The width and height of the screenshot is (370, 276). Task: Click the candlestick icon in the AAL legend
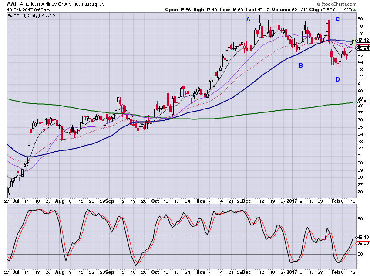click(10, 15)
